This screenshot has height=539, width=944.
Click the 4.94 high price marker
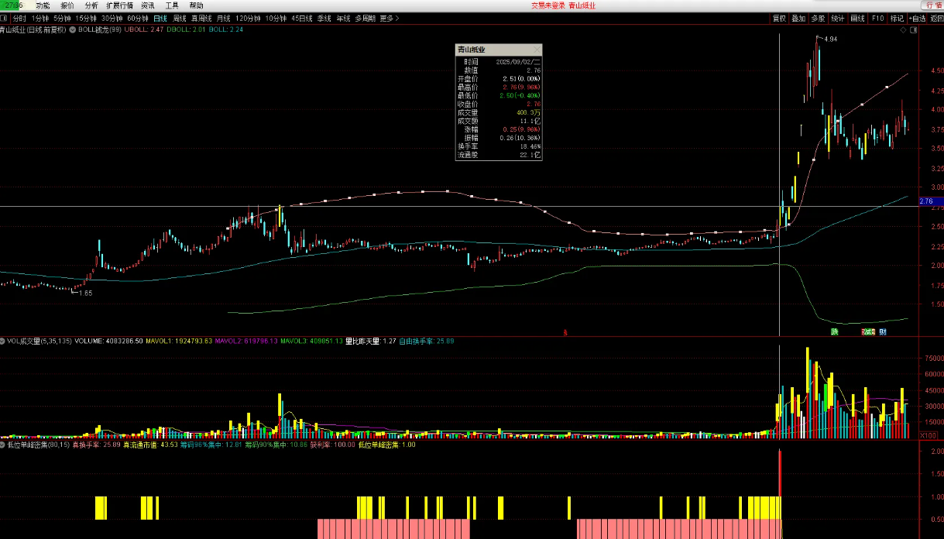pos(830,39)
